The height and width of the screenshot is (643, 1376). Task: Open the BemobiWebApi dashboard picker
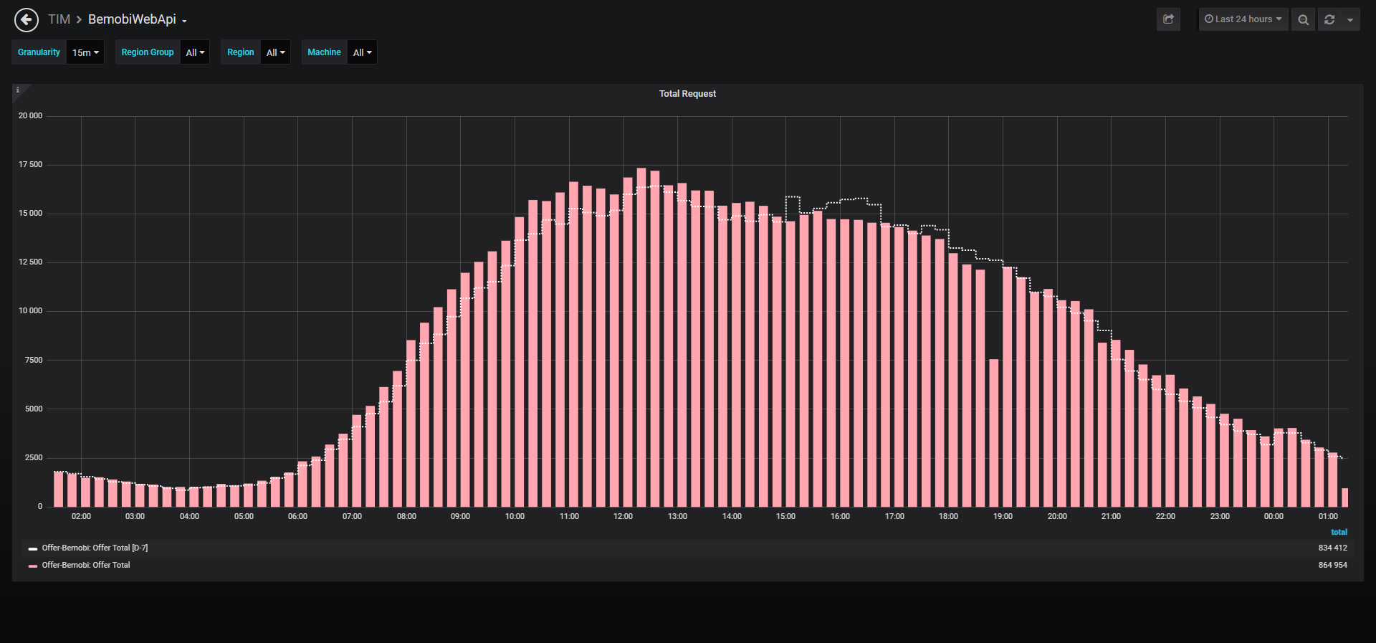[x=137, y=19]
